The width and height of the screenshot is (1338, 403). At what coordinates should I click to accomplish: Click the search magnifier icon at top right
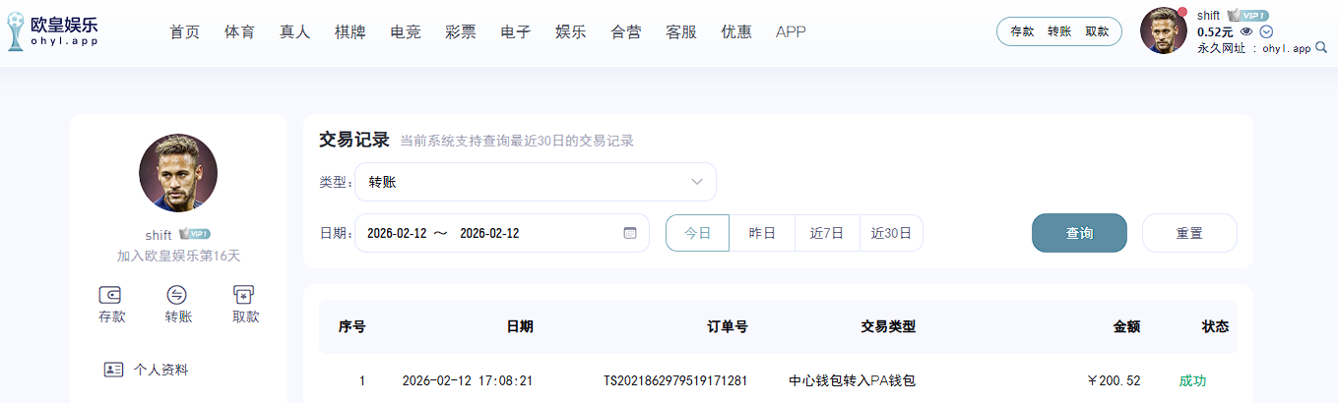click(x=1321, y=47)
